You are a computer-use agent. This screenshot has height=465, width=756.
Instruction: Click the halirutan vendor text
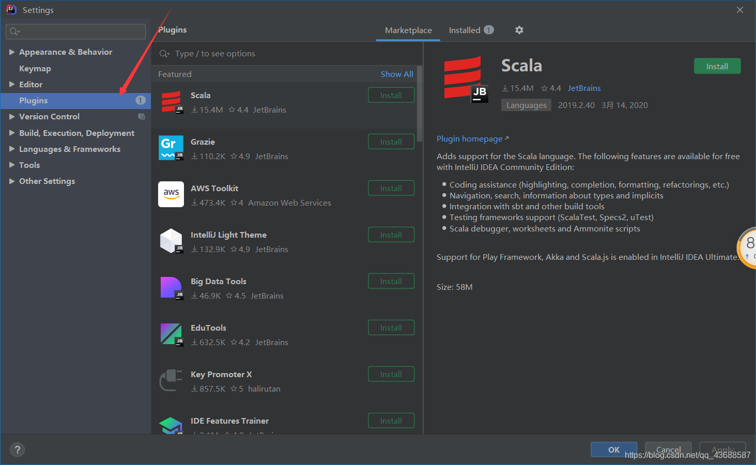click(264, 389)
